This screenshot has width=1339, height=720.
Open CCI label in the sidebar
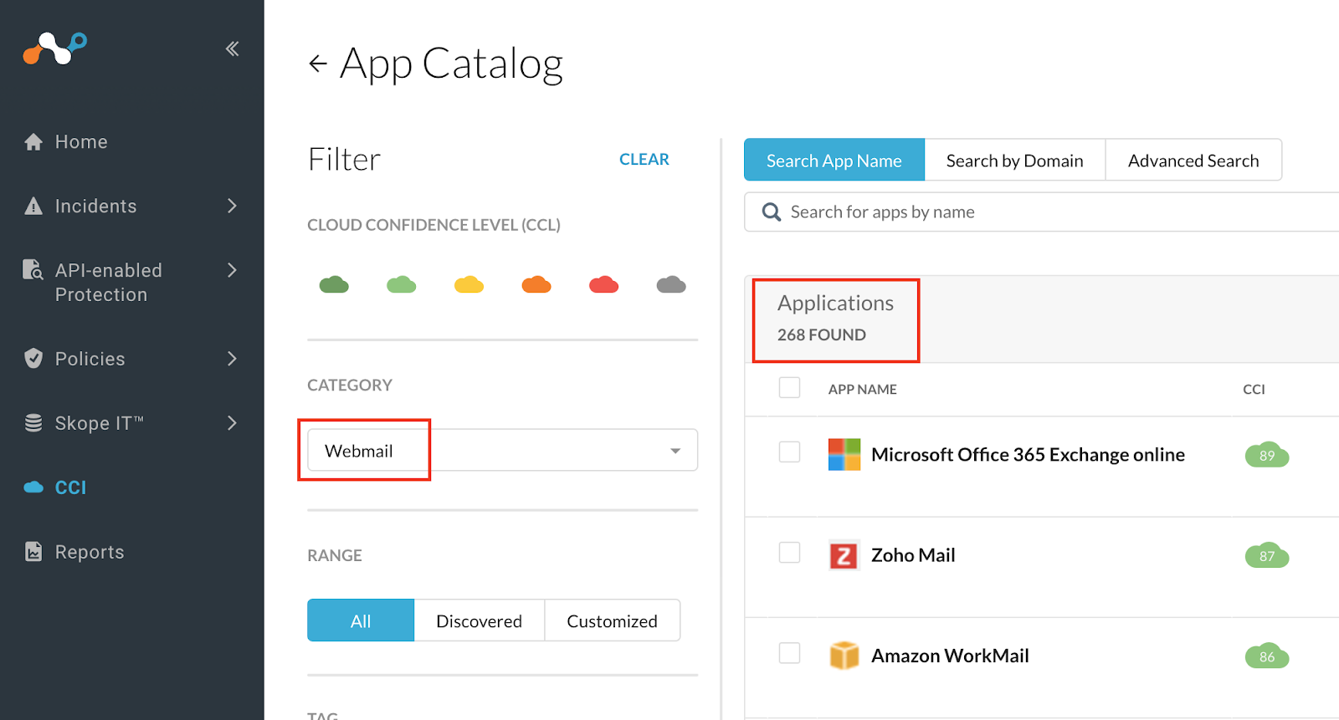pos(71,488)
